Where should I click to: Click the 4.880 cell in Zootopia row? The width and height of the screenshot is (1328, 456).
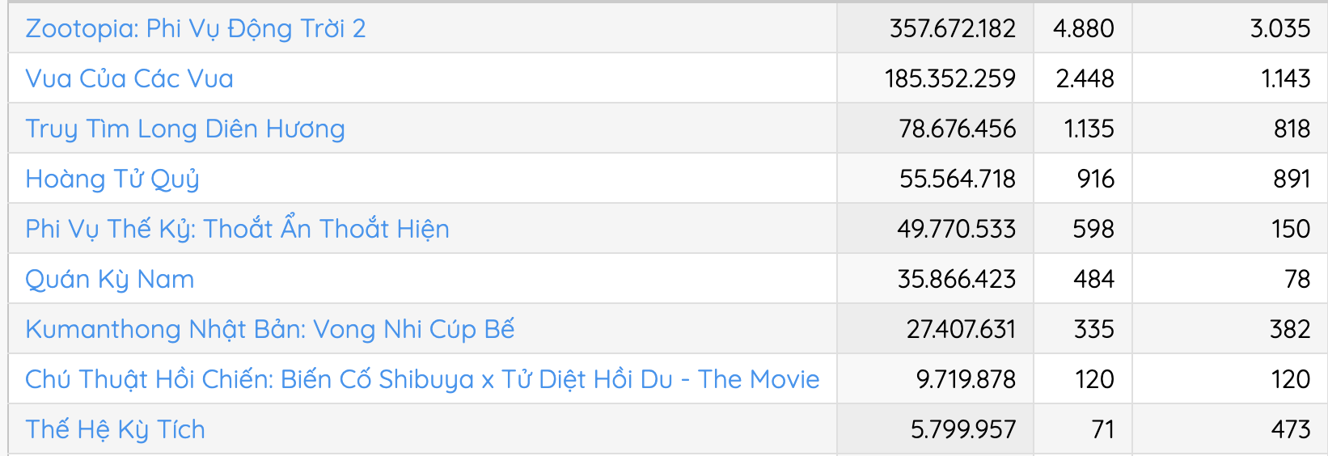point(1083,29)
